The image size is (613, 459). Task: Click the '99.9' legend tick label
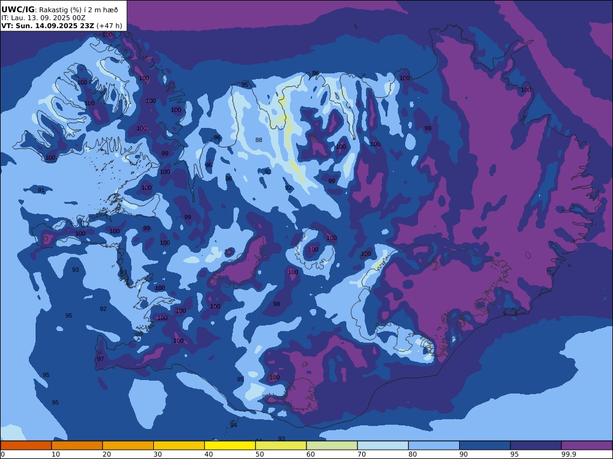[x=568, y=454]
